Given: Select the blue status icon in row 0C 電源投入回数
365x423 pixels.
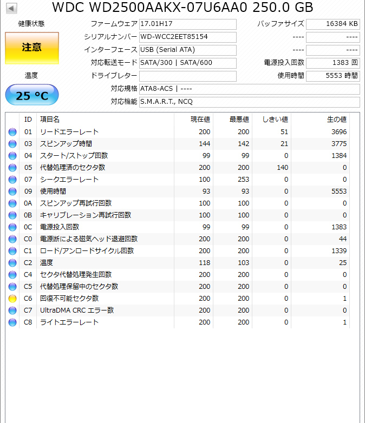Looking at the screenshot, I should [12, 227].
